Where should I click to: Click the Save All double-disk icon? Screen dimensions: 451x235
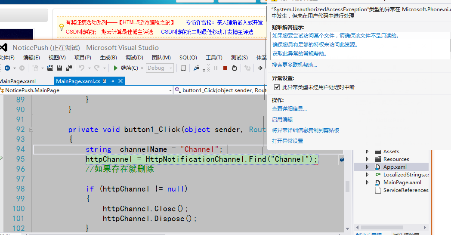[69, 68]
